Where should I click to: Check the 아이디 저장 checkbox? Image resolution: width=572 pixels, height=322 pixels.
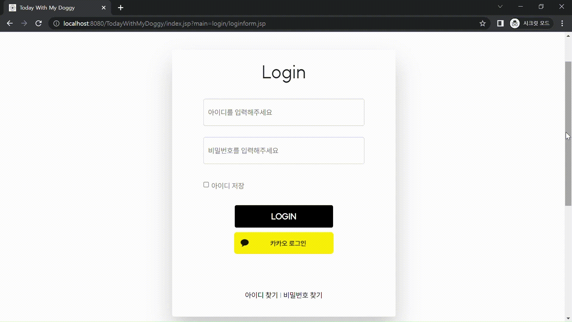point(206,185)
